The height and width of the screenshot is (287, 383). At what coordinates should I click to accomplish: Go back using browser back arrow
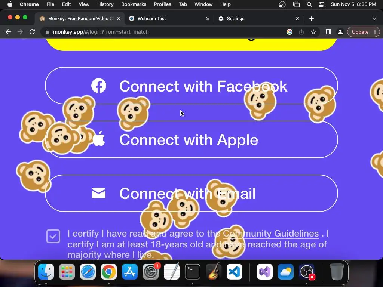tap(8, 32)
